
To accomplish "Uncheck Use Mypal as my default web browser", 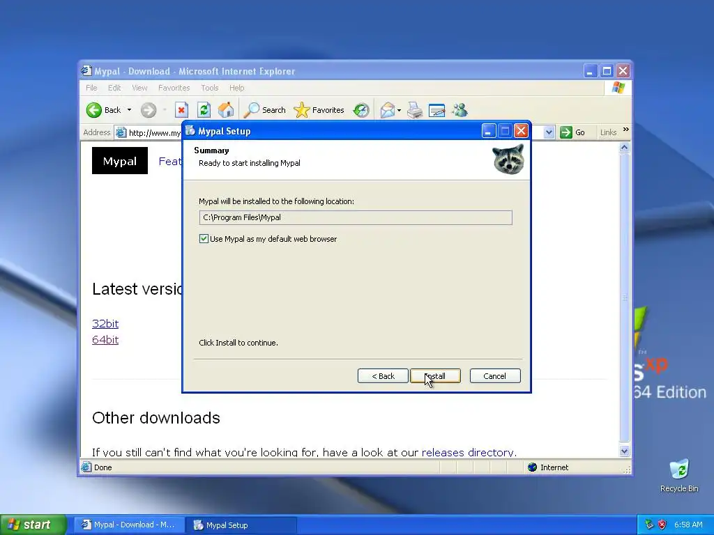I will (204, 239).
